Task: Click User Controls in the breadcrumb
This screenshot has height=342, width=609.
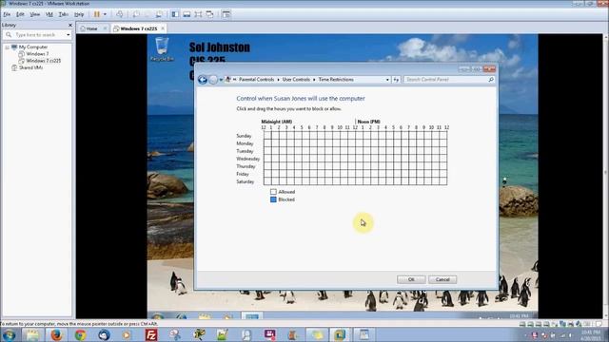Action: coord(296,80)
